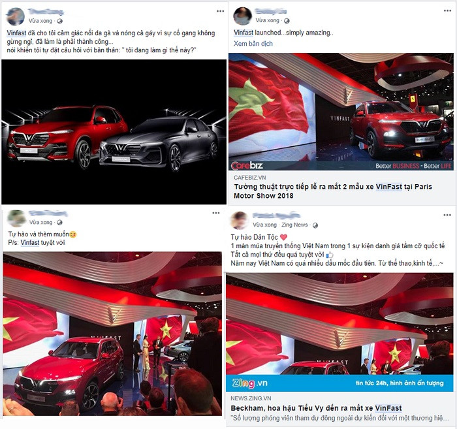View photo of red and grey VinFast cars
The height and width of the screenshot is (429, 457).
114,132
